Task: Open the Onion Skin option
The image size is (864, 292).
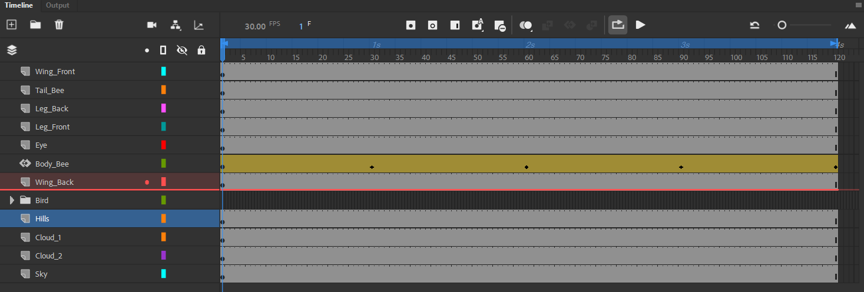Action: (x=526, y=25)
